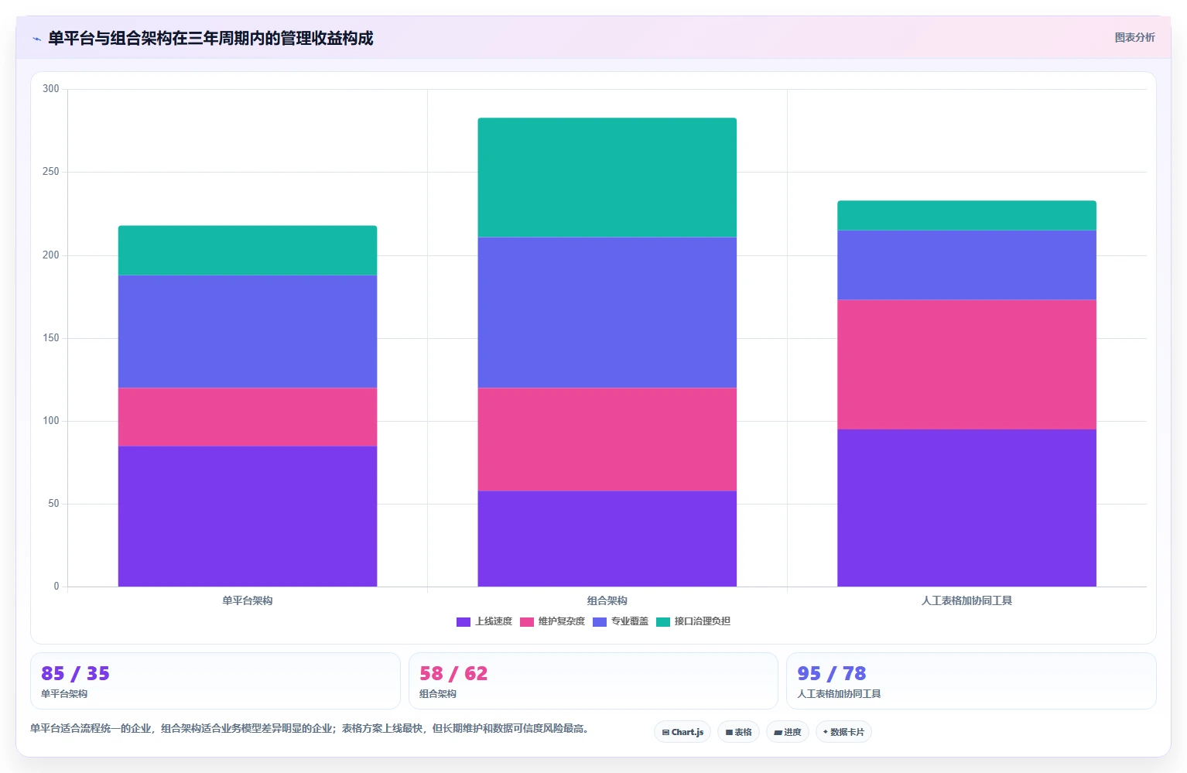Click the purple segment of 单平台架构 bar
This screenshot has height=773, width=1187.
[x=248, y=516]
